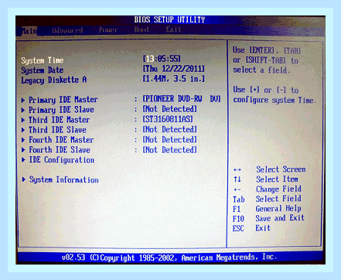Open IDE Configuration submenu
Viewport: 341px width, 280px height.
click(61, 160)
